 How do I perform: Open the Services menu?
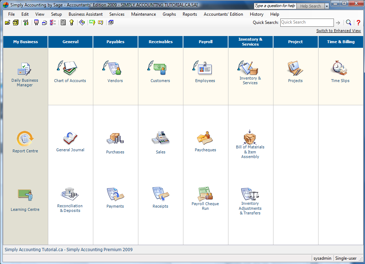[117, 14]
